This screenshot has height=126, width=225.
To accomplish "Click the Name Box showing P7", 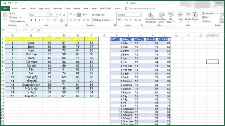I will click(x=8, y=30).
